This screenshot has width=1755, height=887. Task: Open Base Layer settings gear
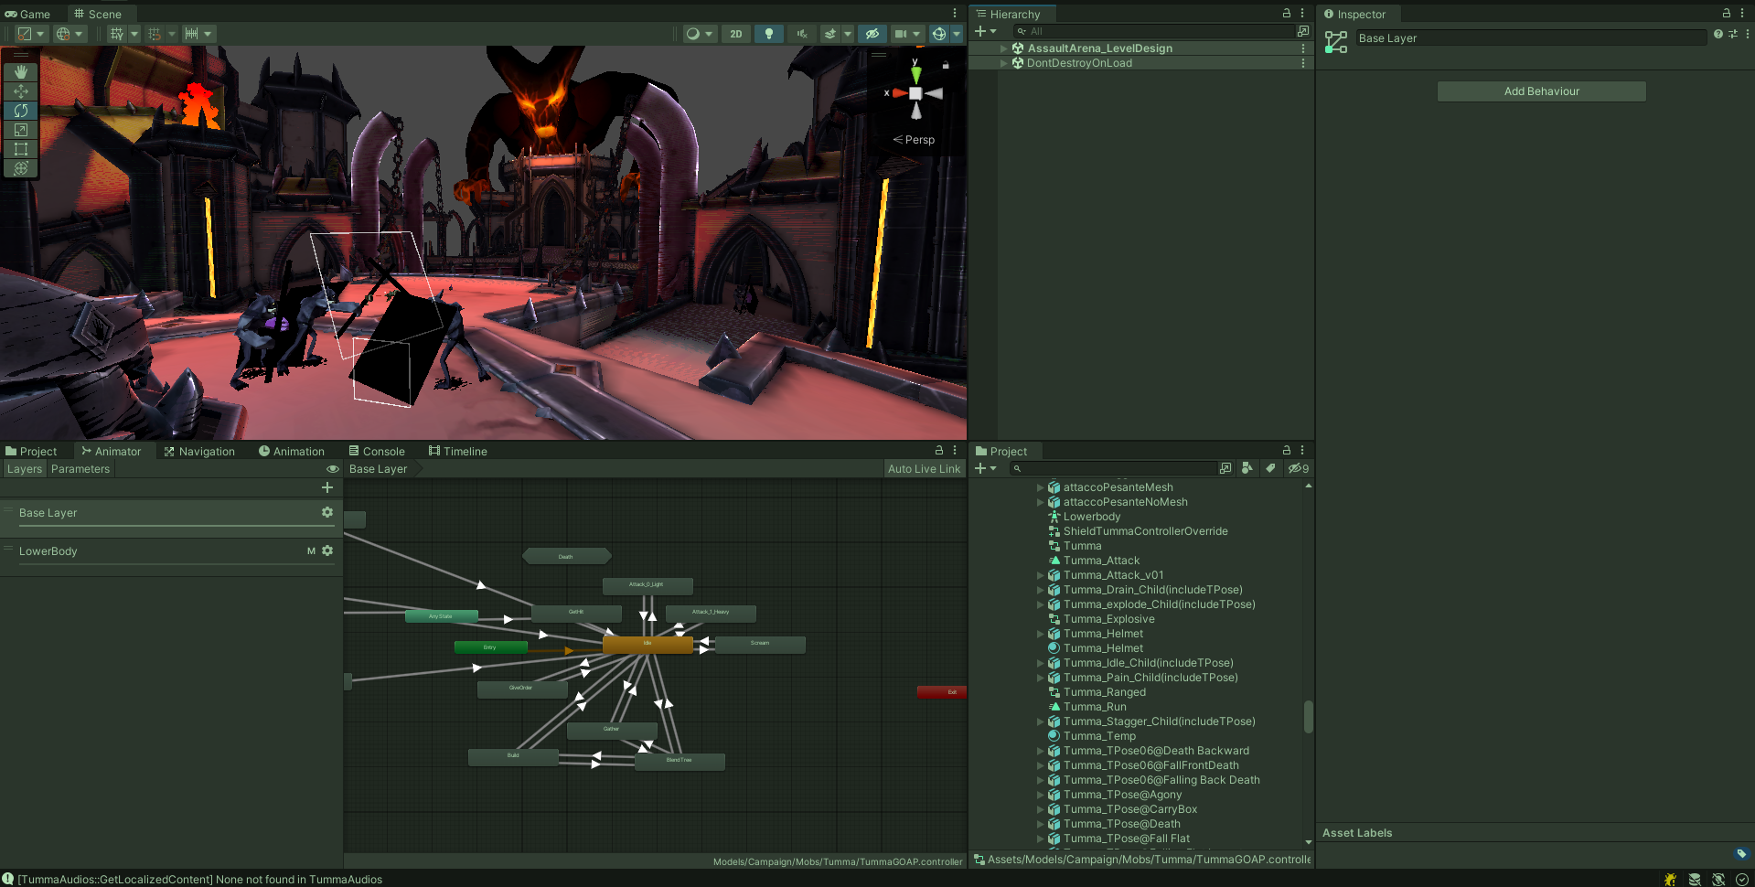click(x=327, y=512)
